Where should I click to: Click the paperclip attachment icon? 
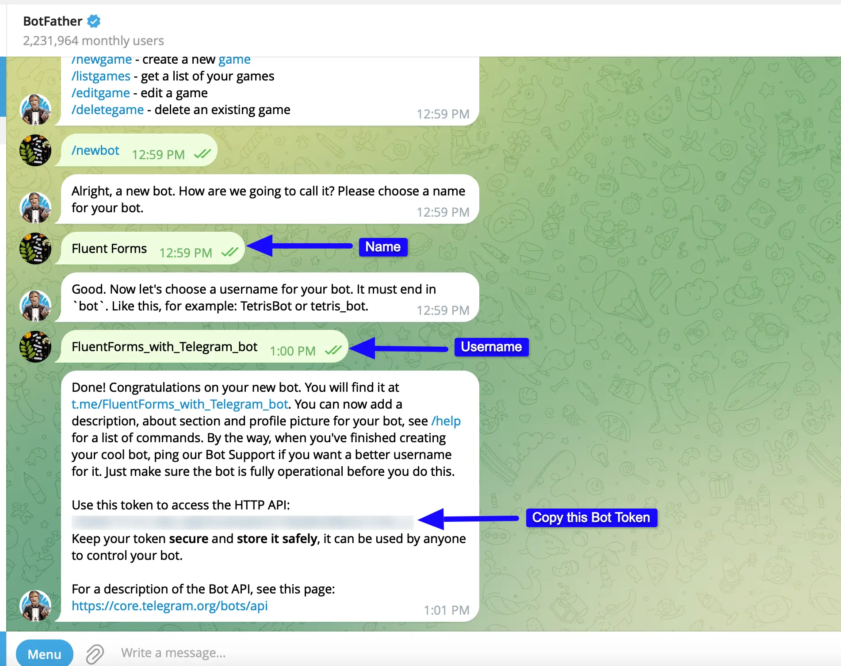click(94, 653)
